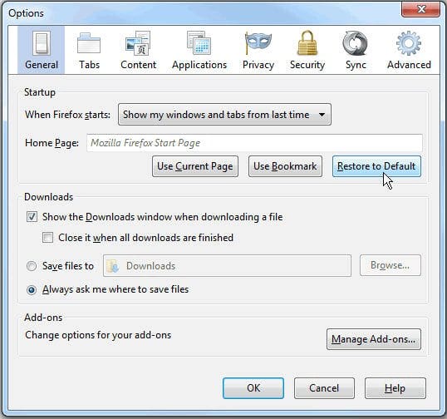Uncheck Show the Downloads window checkbox
447x419 pixels.
[32, 217]
